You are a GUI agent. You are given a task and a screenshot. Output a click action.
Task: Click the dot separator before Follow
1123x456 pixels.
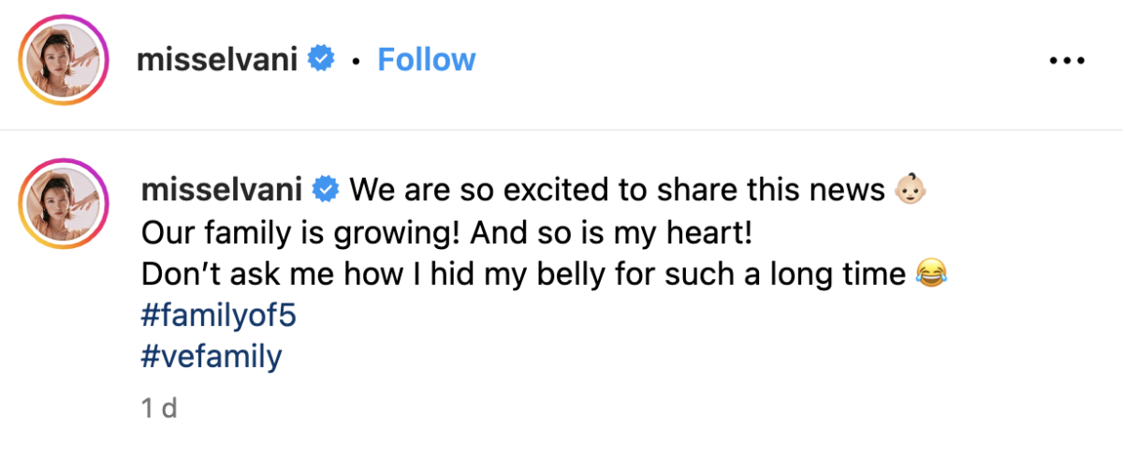point(356,61)
